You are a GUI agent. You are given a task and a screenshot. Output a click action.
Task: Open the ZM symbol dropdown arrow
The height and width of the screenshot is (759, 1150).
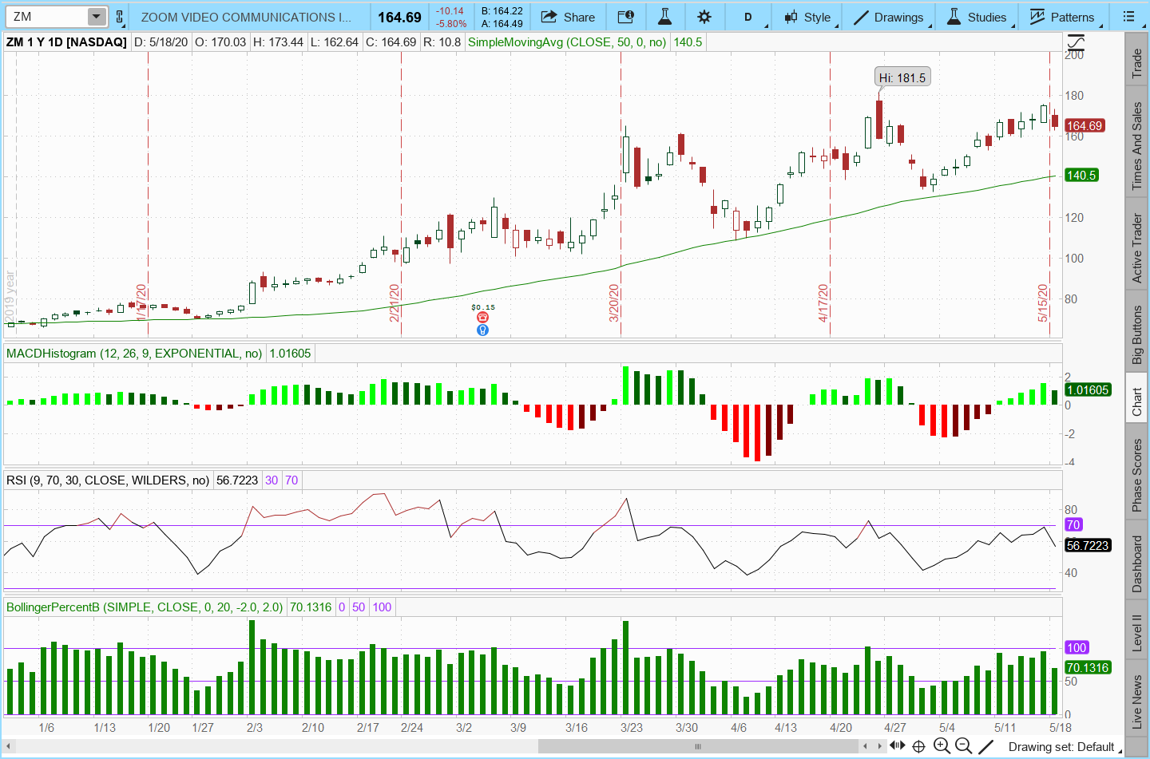96,17
